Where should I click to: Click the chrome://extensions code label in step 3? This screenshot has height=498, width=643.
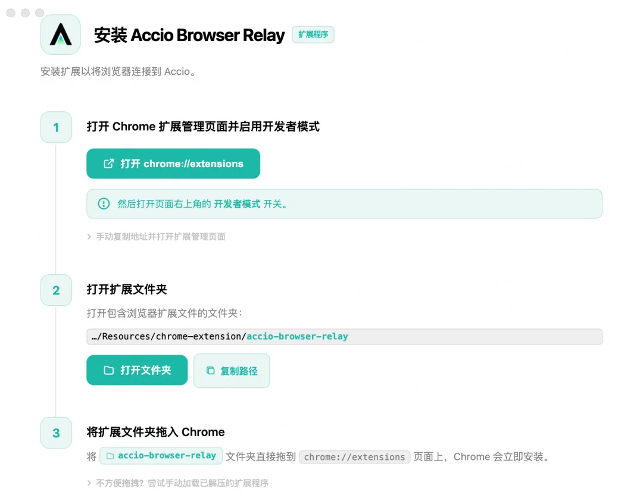[354, 457]
